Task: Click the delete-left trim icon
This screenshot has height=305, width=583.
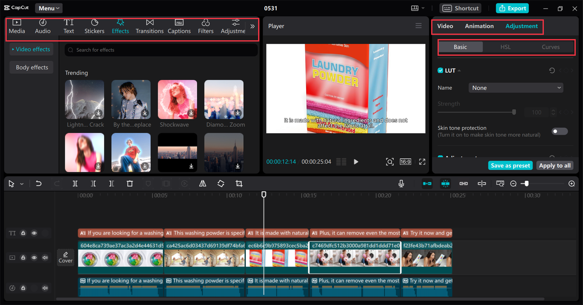Action: 93,184
